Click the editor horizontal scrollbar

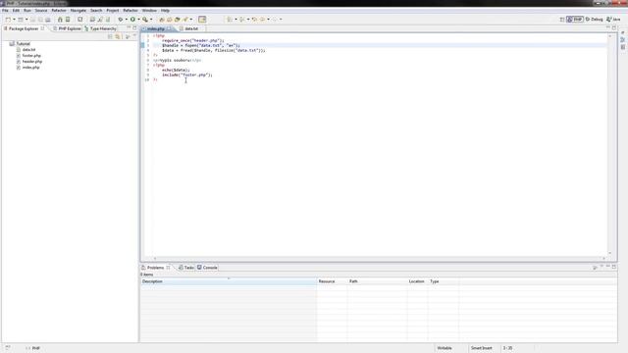380,259
